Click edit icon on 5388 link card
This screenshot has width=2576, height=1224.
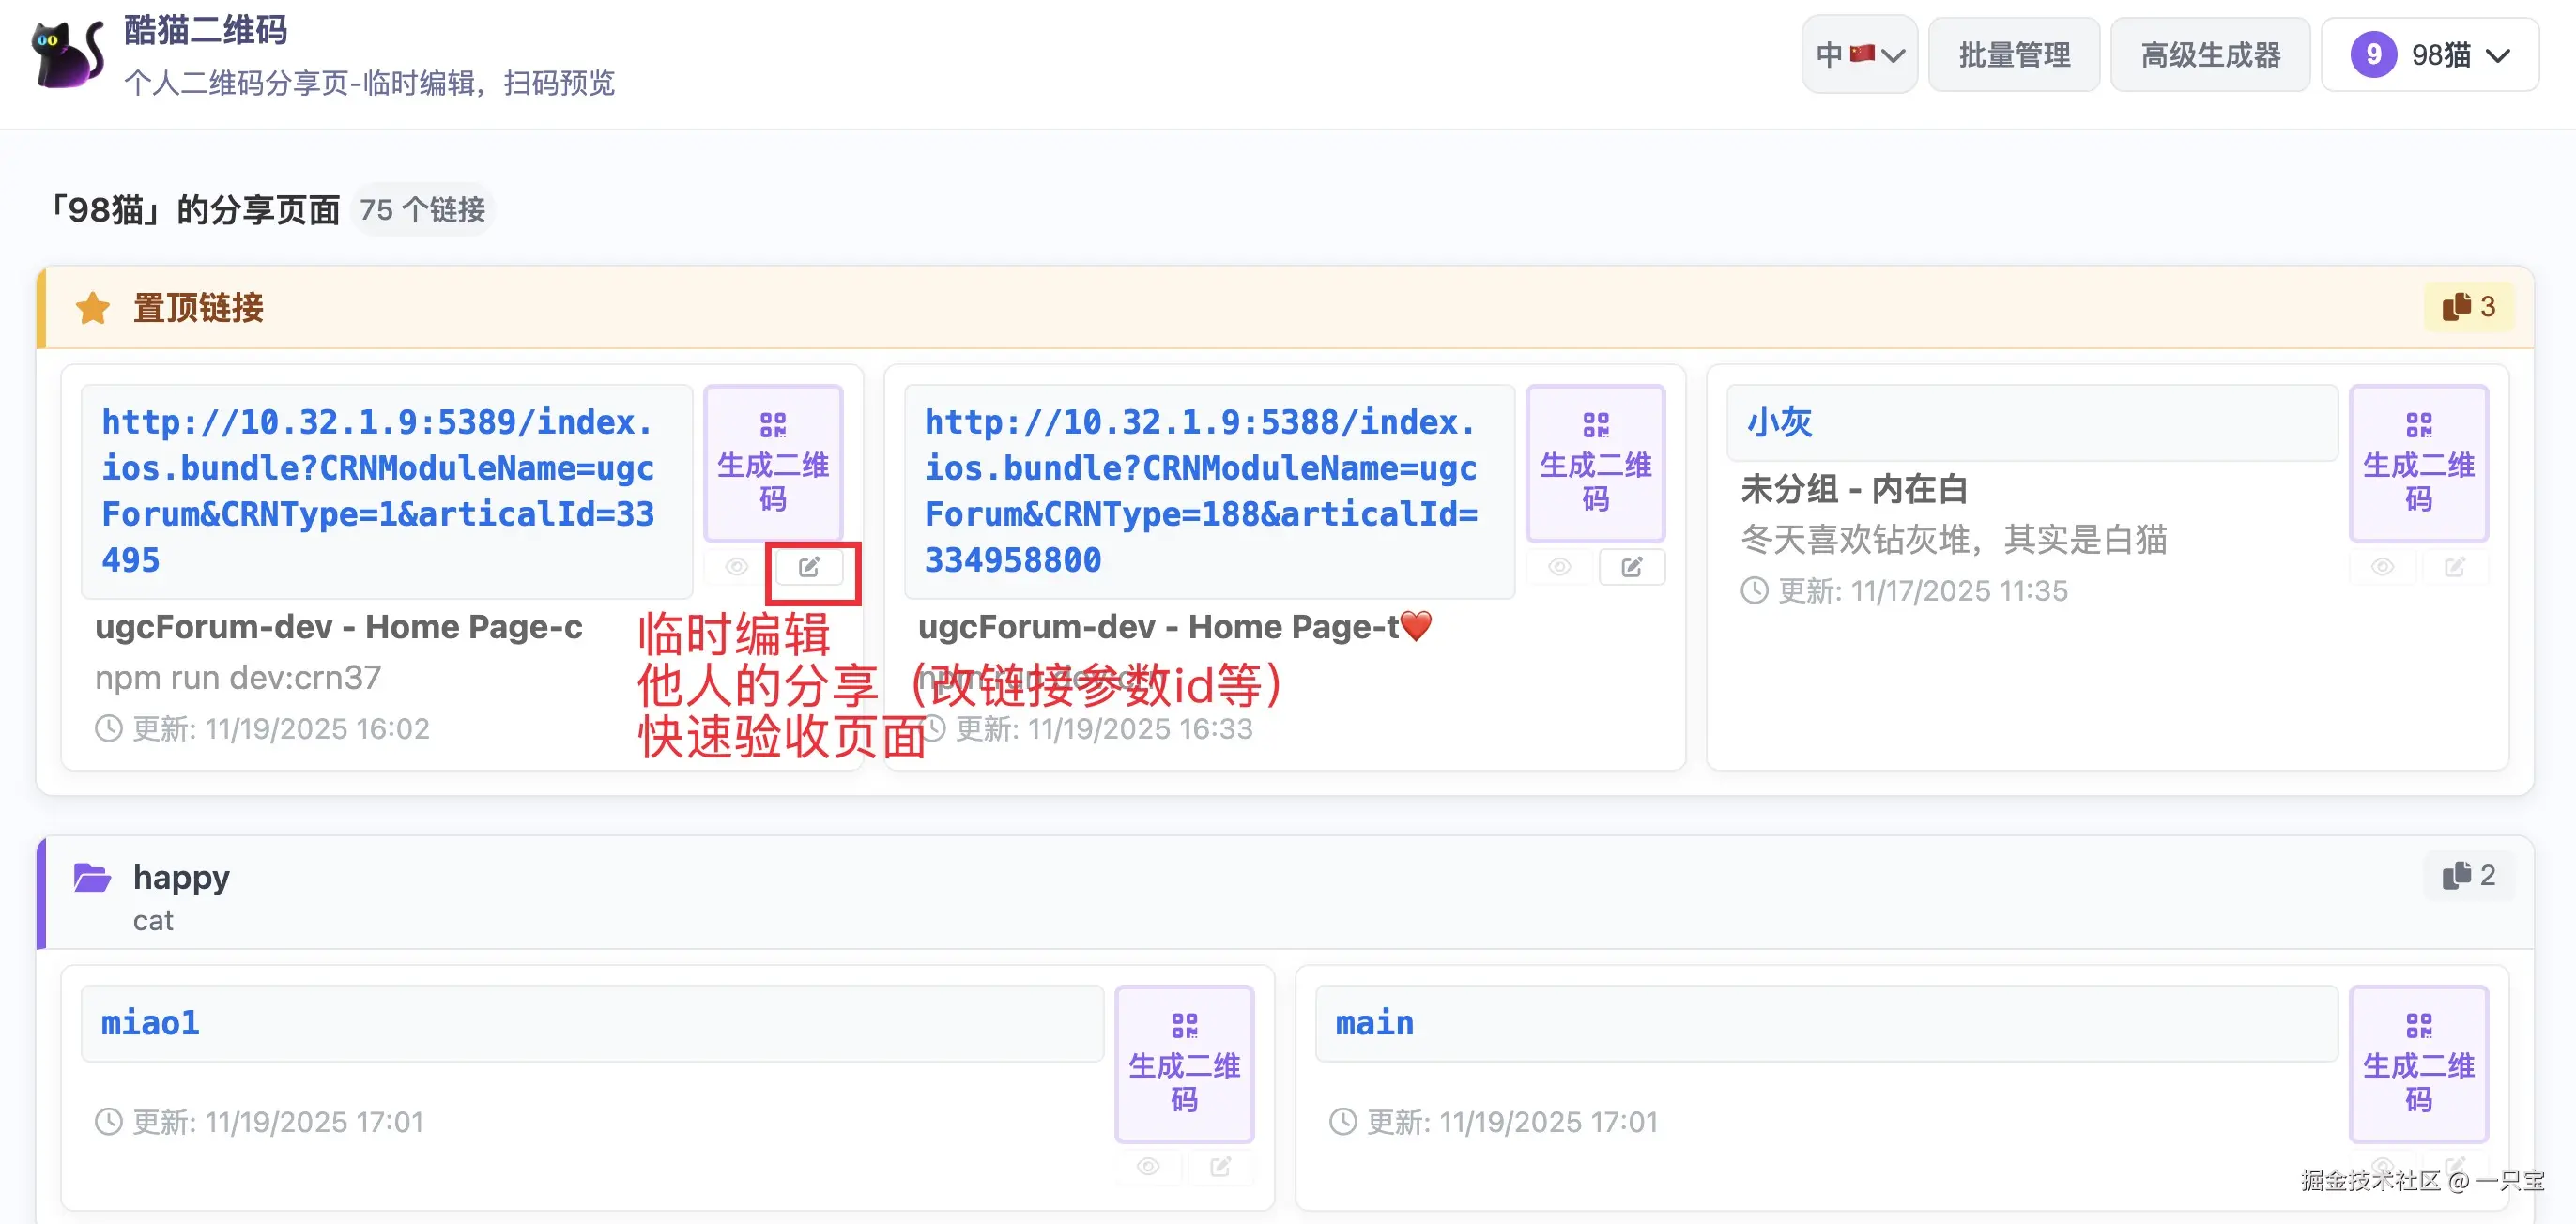click(x=1631, y=567)
